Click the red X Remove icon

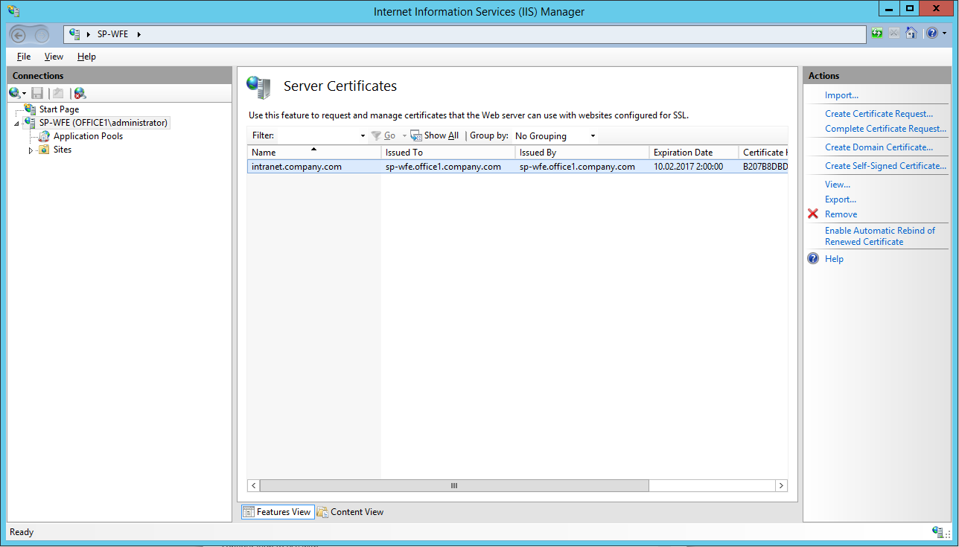pos(813,214)
